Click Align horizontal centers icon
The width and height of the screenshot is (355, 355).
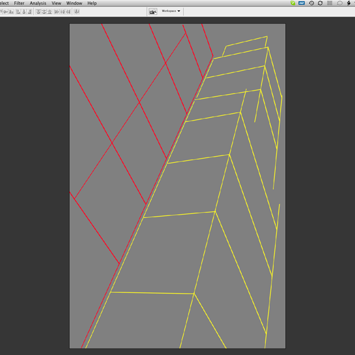24,12
